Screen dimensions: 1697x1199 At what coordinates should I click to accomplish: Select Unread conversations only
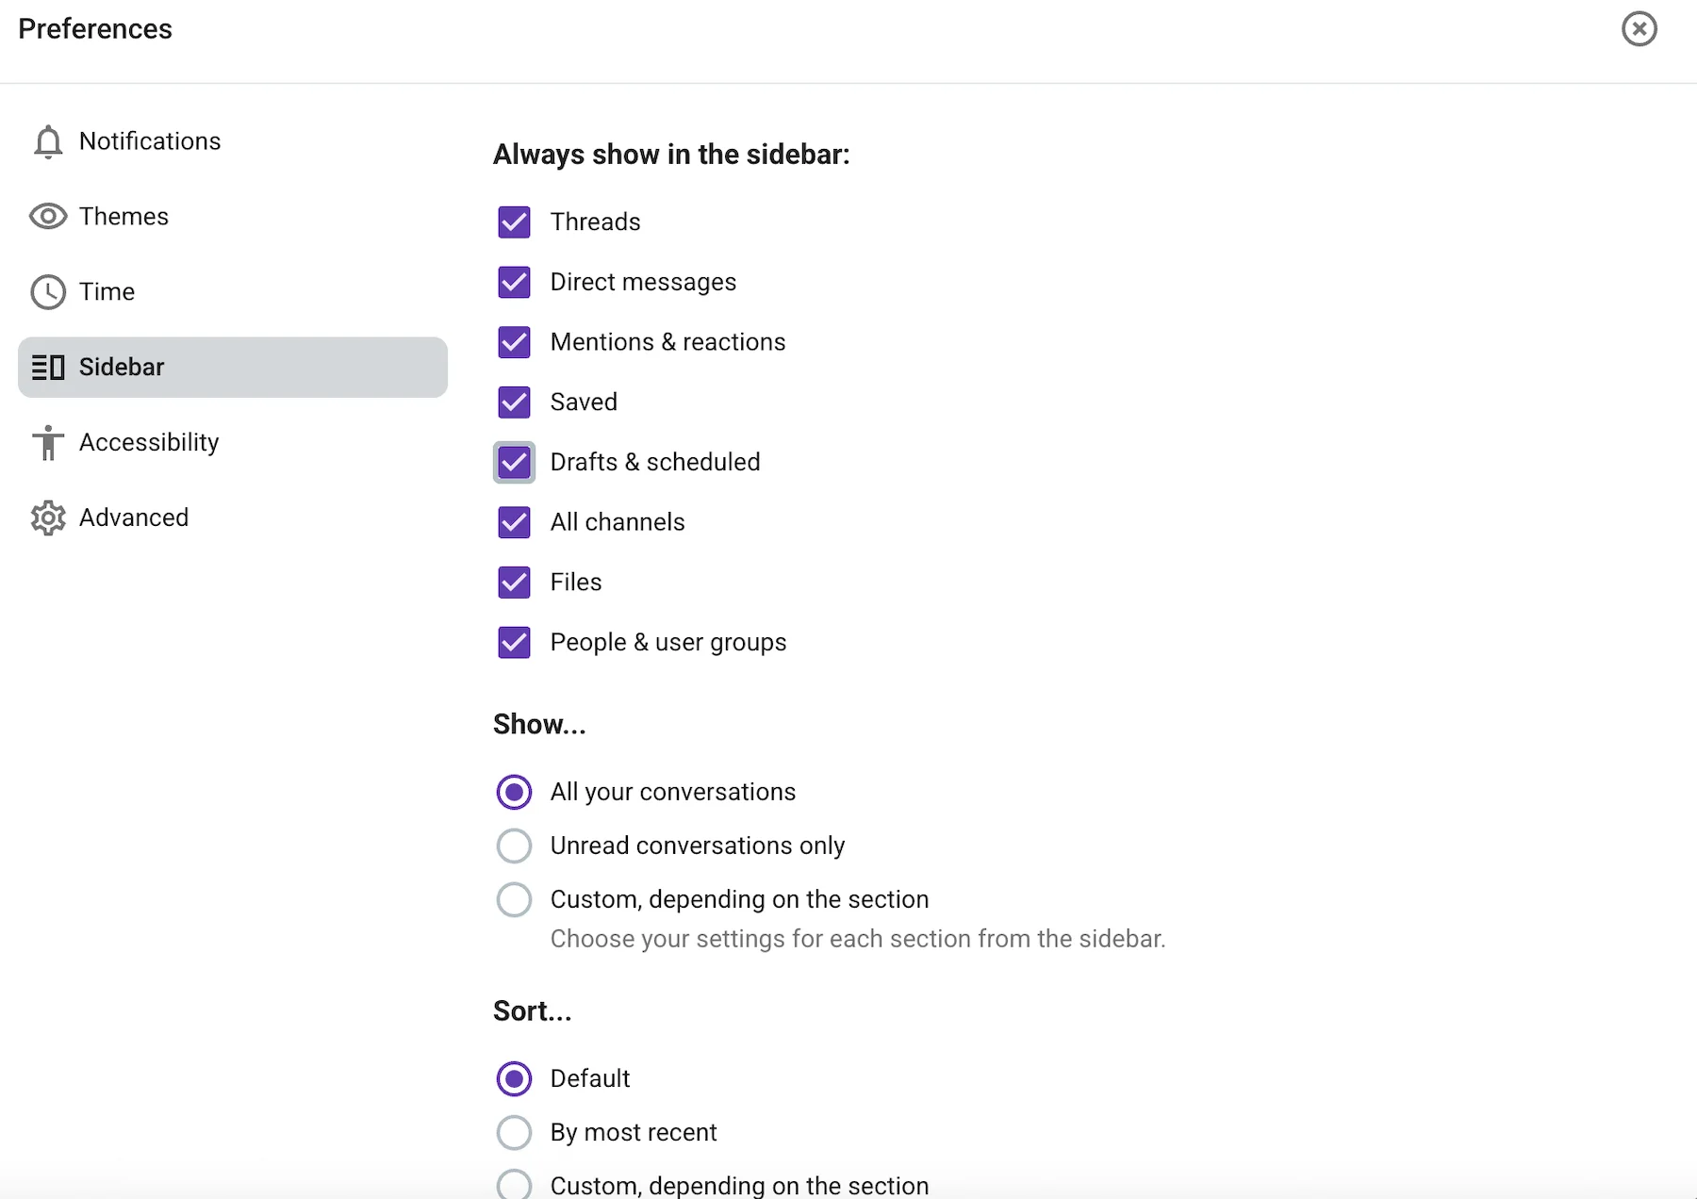click(514, 846)
